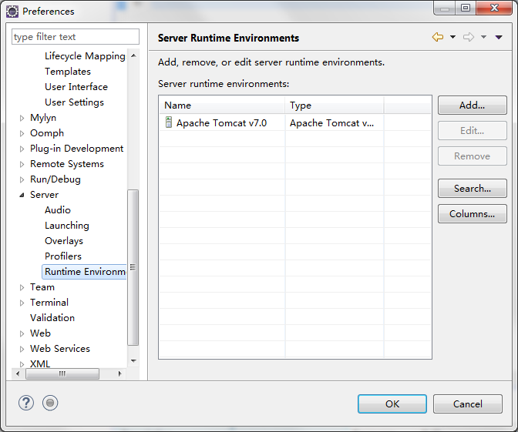518x432 pixels.
Task: Click the Remove button
Action: pyautogui.click(x=472, y=156)
